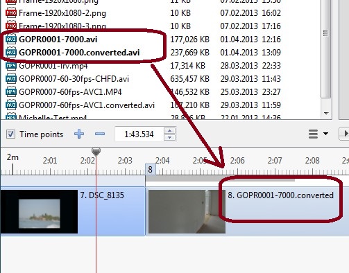Increase the time value with the up stepper arrow
Image resolution: width=349 pixels, height=273 pixels.
point(170,131)
